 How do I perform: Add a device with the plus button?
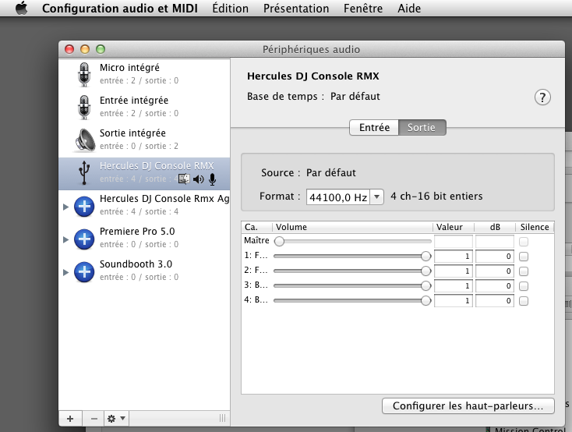pos(70,419)
